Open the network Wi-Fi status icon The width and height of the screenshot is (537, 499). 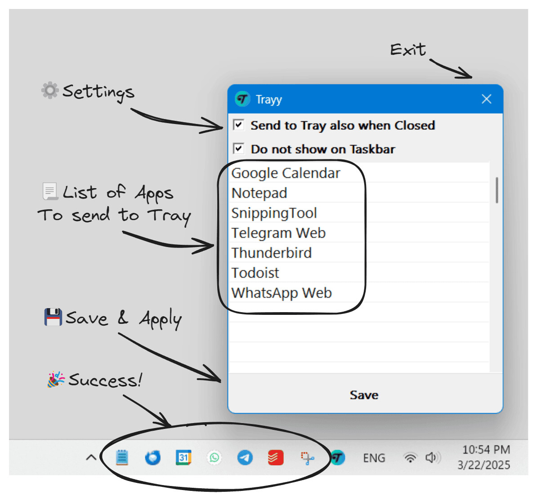[x=410, y=458]
